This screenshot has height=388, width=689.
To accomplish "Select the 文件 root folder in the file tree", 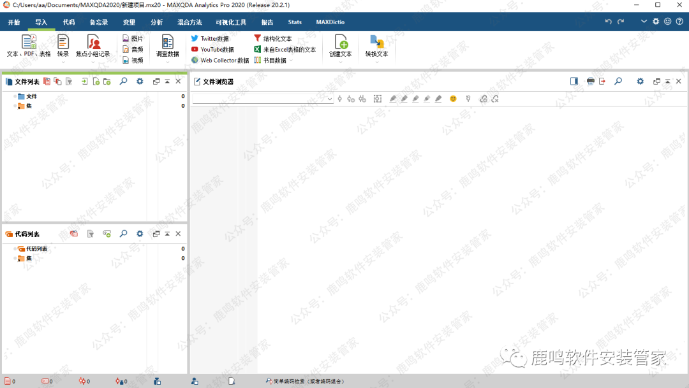I will pyautogui.click(x=31, y=96).
